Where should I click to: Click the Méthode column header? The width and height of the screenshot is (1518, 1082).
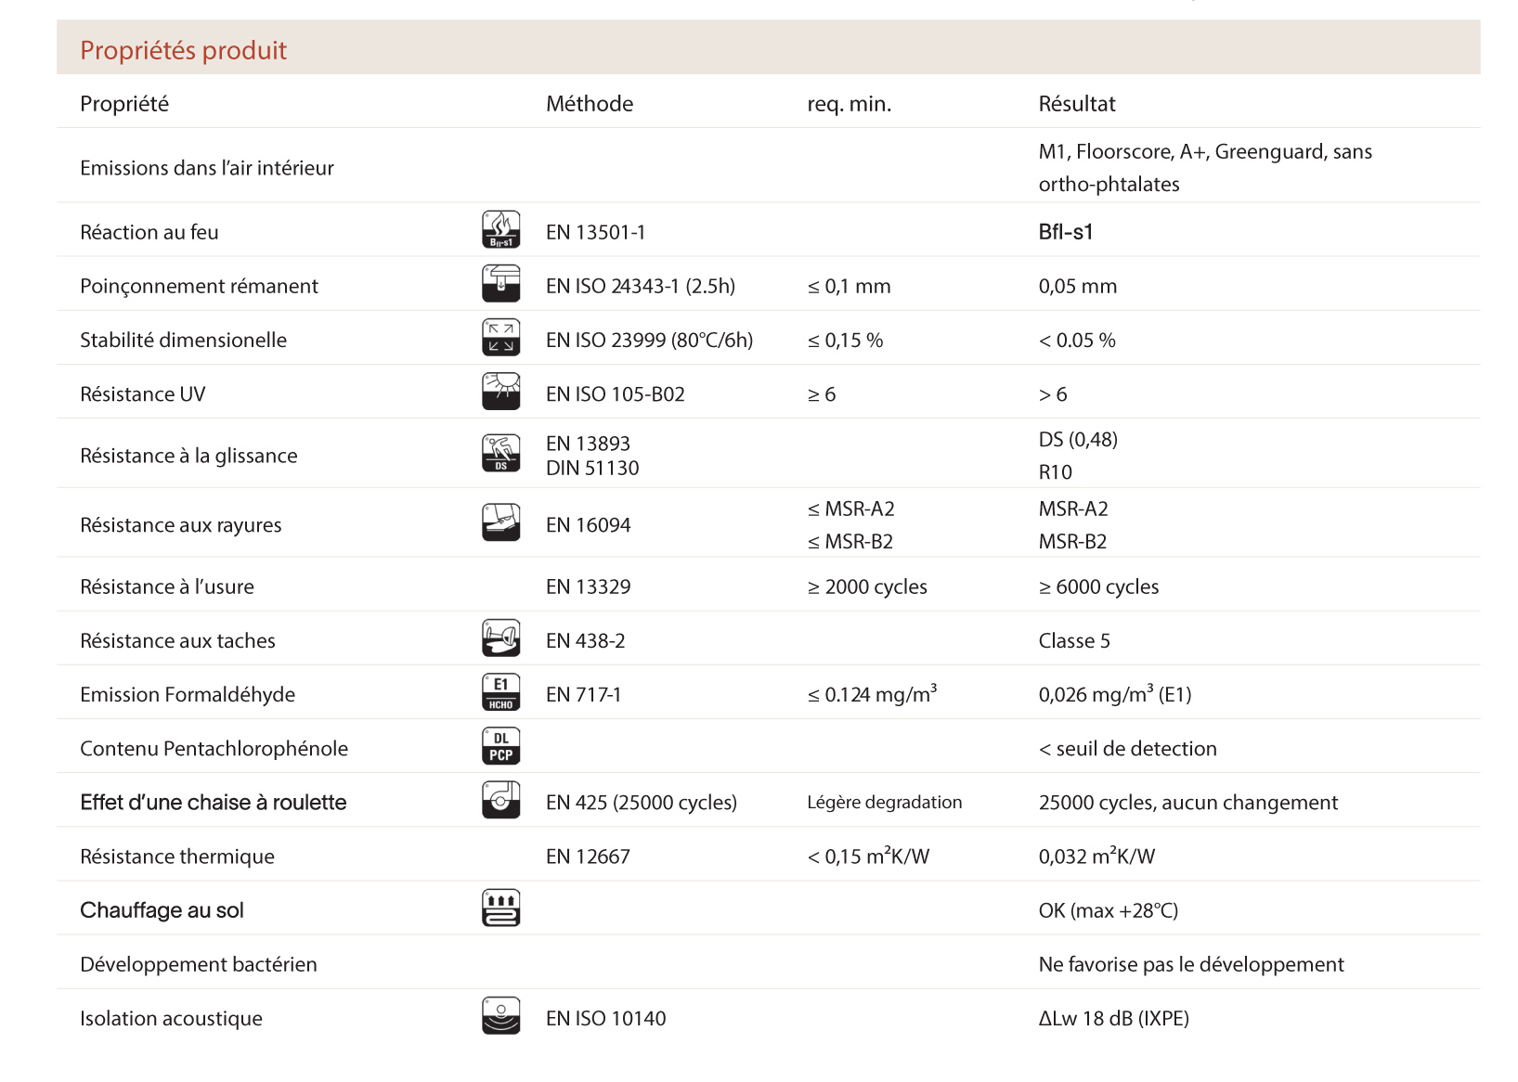589,104
